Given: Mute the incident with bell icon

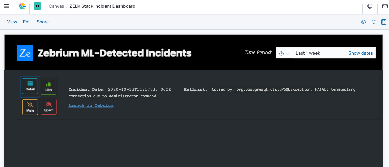Looking at the screenshot, I should click(x=30, y=107).
